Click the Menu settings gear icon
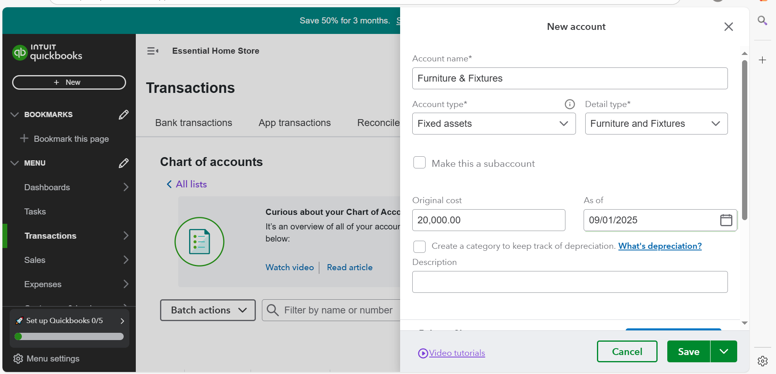This screenshot has height=374, width=776. [18, 359]
